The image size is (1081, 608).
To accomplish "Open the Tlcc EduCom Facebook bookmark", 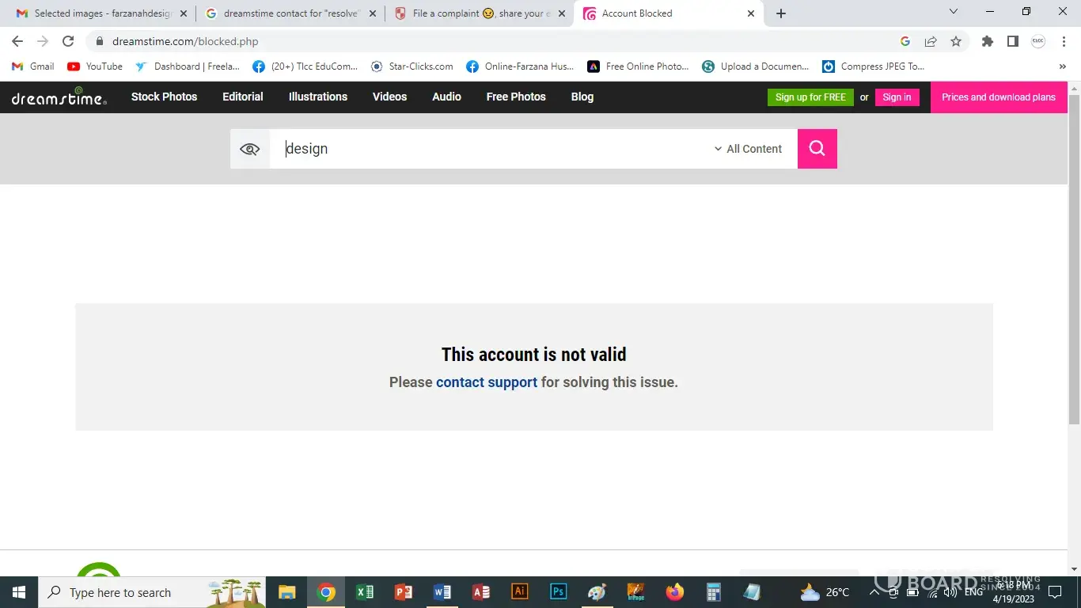I will point(305,66).
